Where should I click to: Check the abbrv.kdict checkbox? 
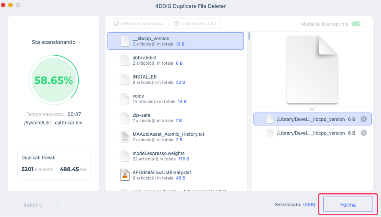114,60
